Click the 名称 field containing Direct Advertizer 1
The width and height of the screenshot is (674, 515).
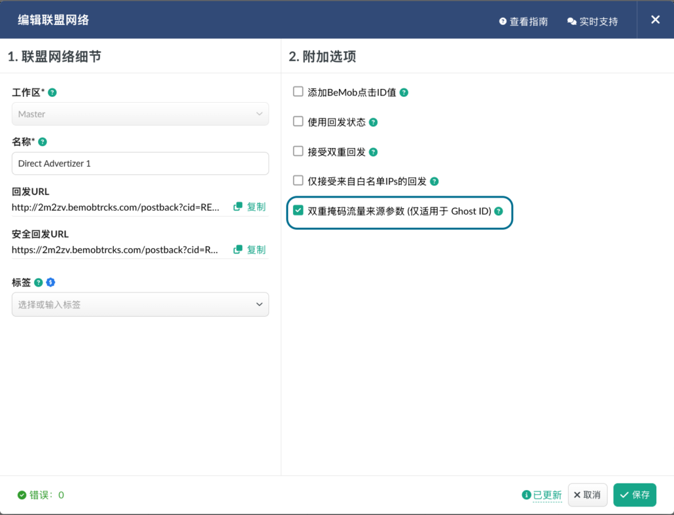[140, 163]
